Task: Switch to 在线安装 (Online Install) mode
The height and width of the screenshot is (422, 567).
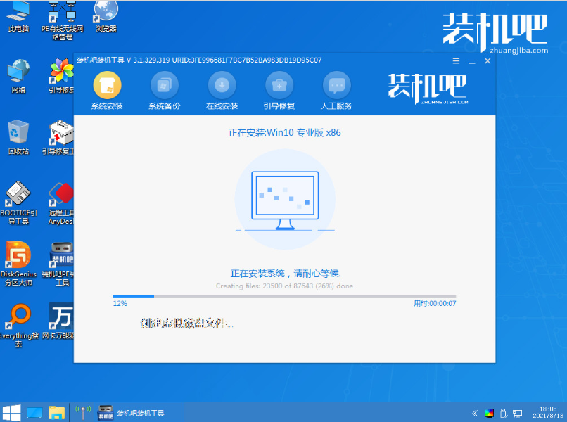Action: (x=222, y=90)
